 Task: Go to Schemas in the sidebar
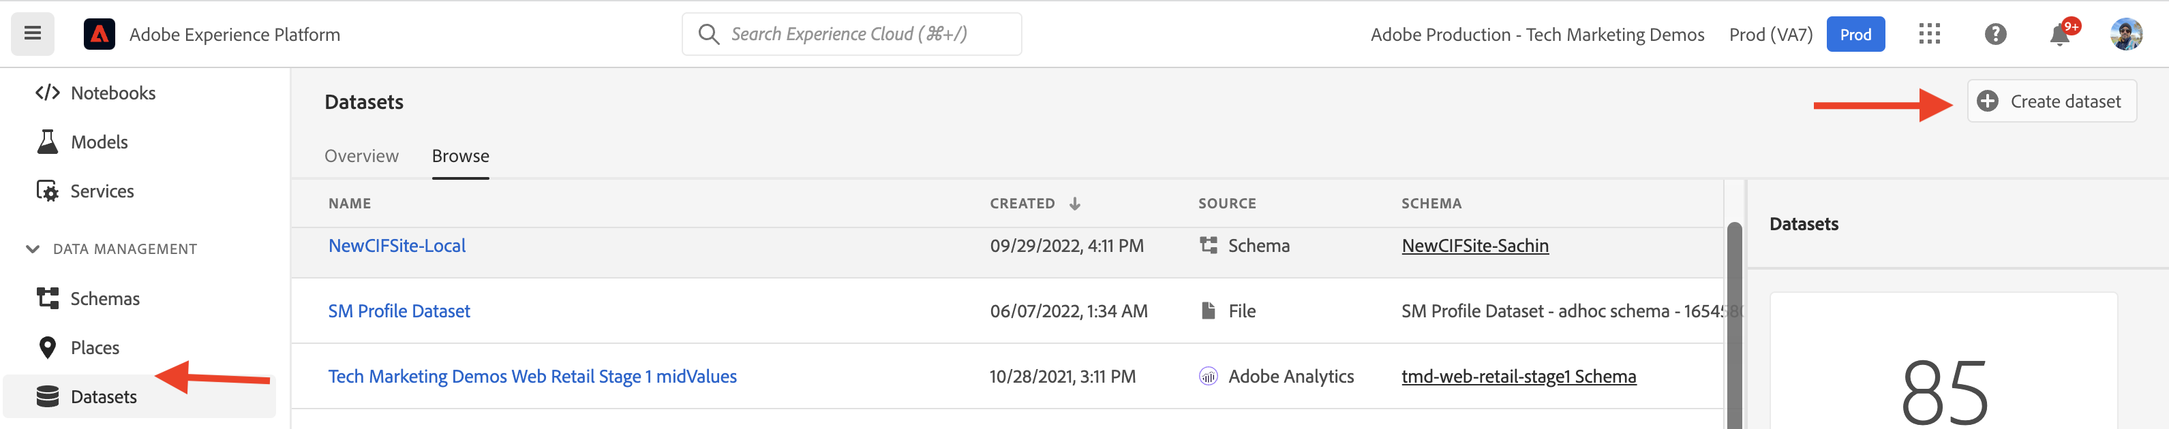104,299
